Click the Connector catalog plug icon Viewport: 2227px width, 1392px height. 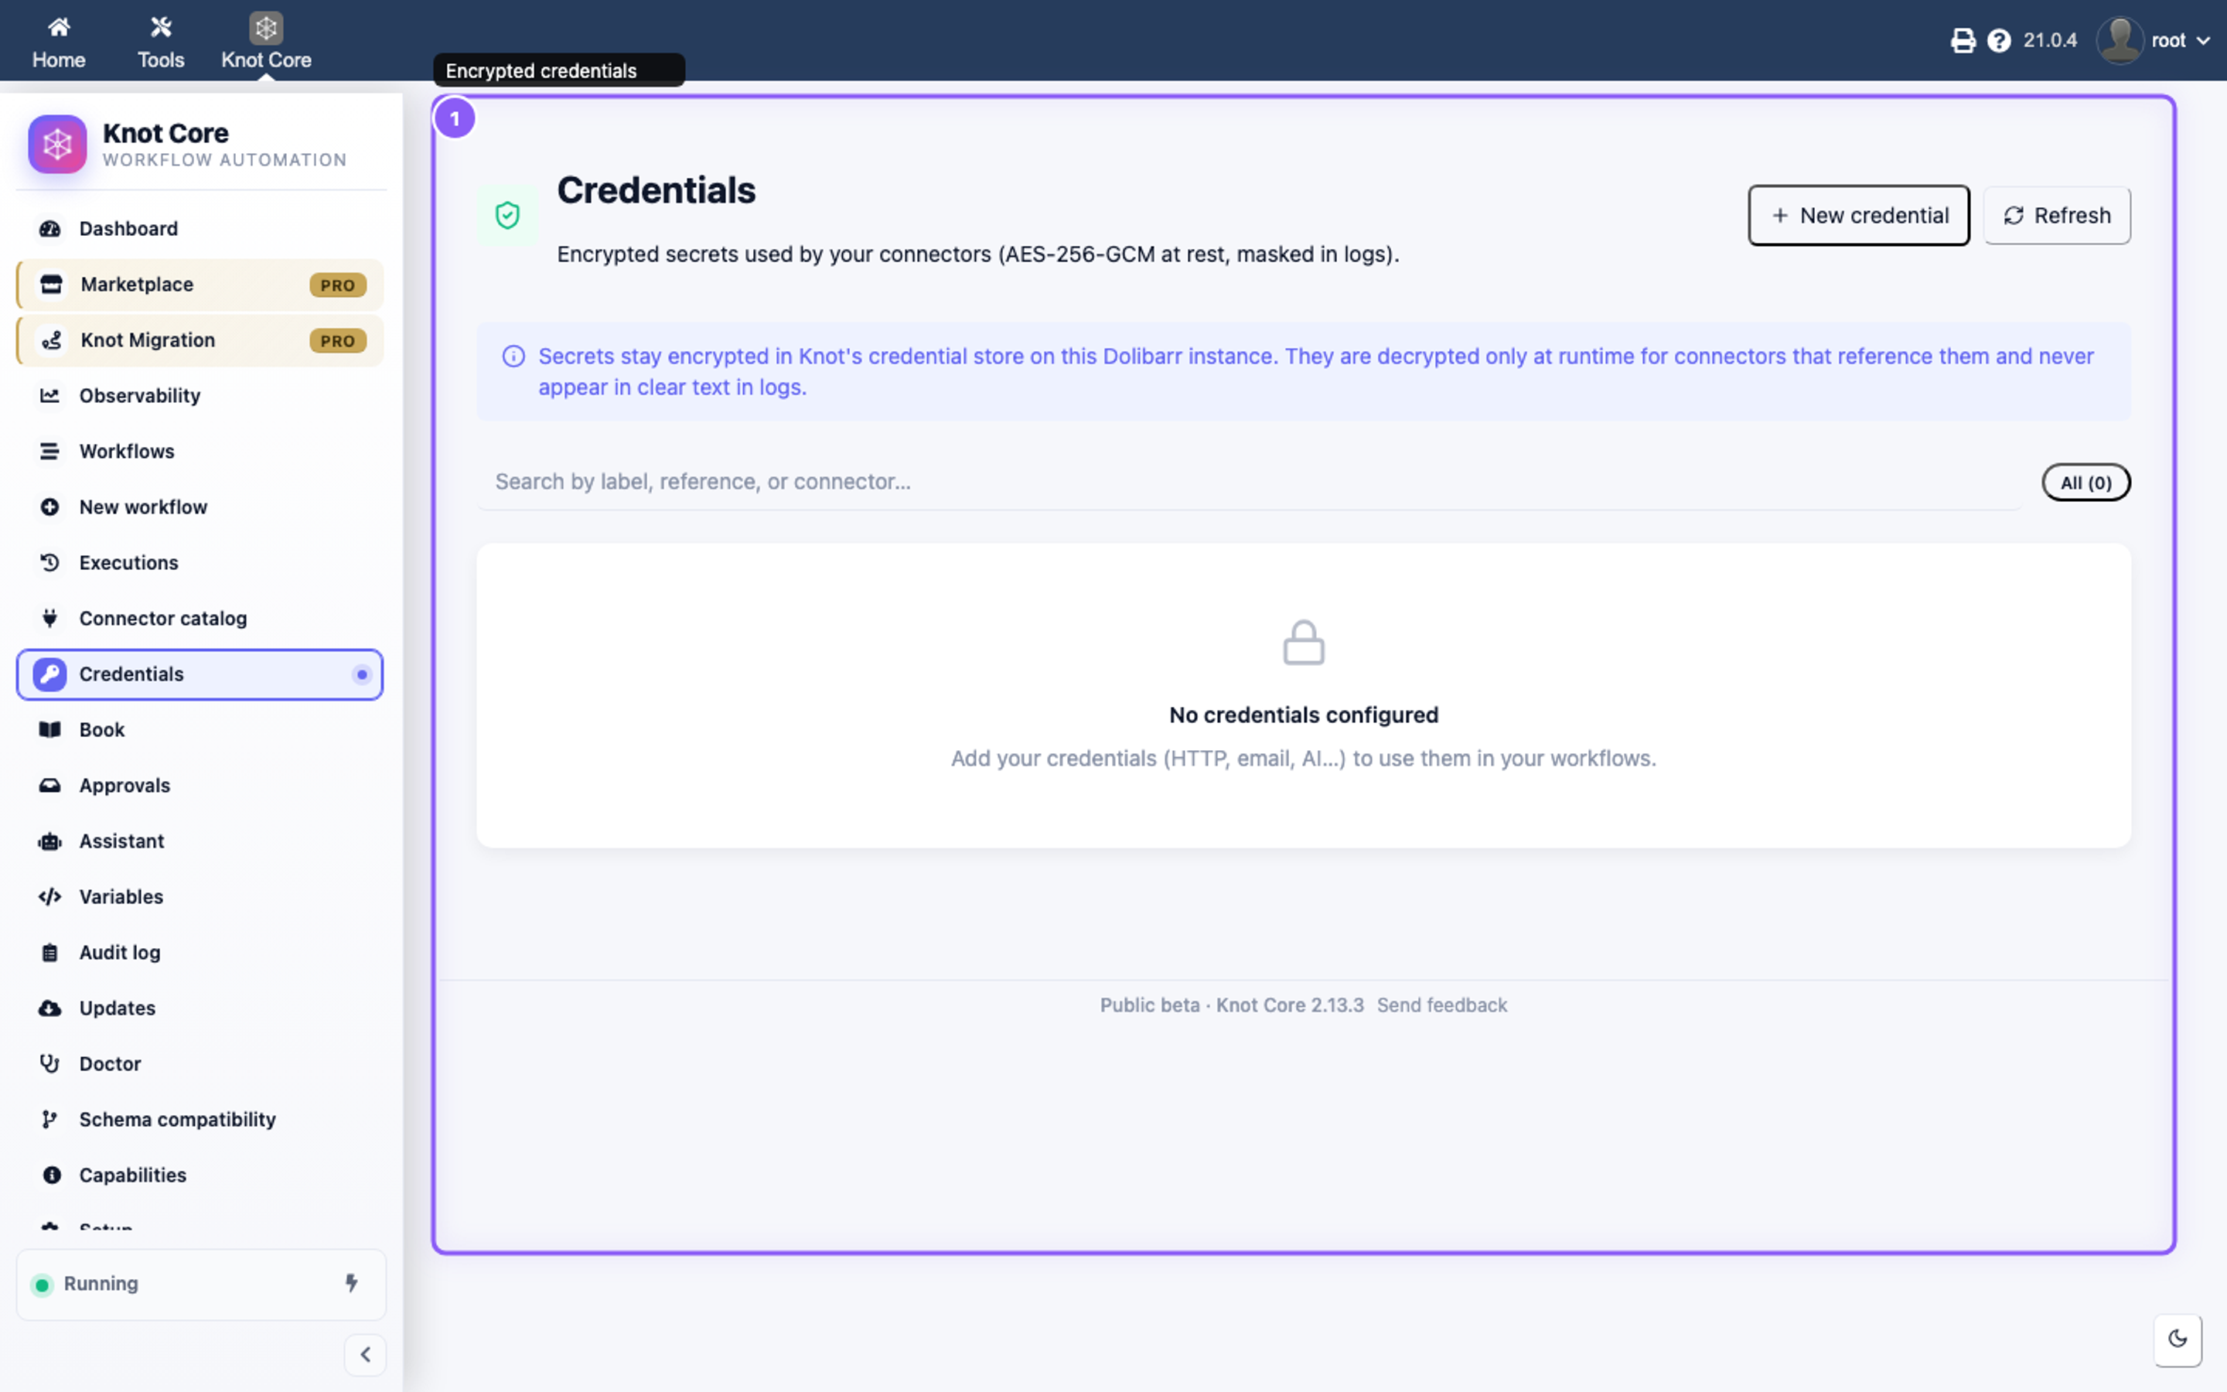[x=49, y=619]
